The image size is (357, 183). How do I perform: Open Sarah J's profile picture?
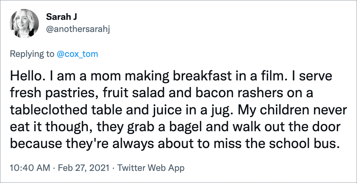[x=24, y=24]
